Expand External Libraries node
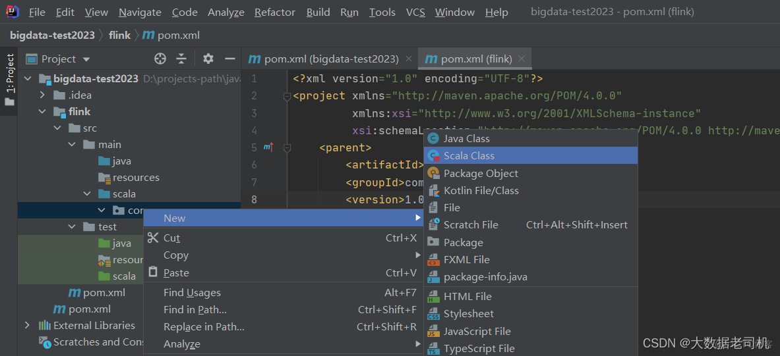Image resolution: width=780 pixels, height=356 pixels. coord(27,325)
